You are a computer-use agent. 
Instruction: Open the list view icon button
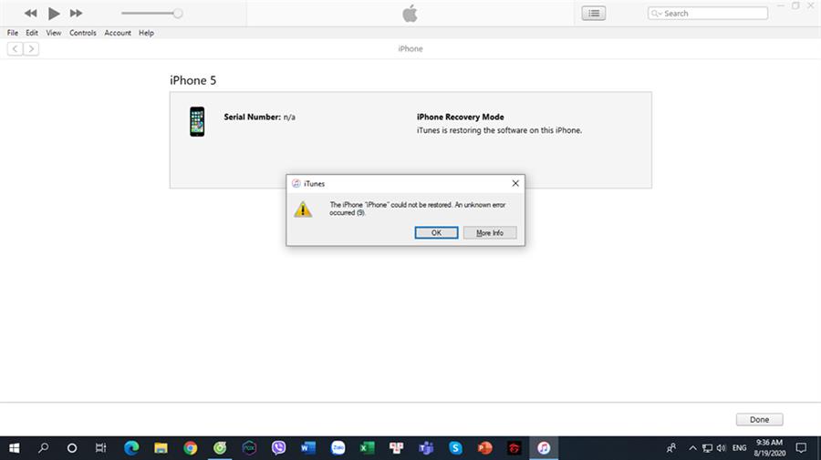[x=593, y=13]
